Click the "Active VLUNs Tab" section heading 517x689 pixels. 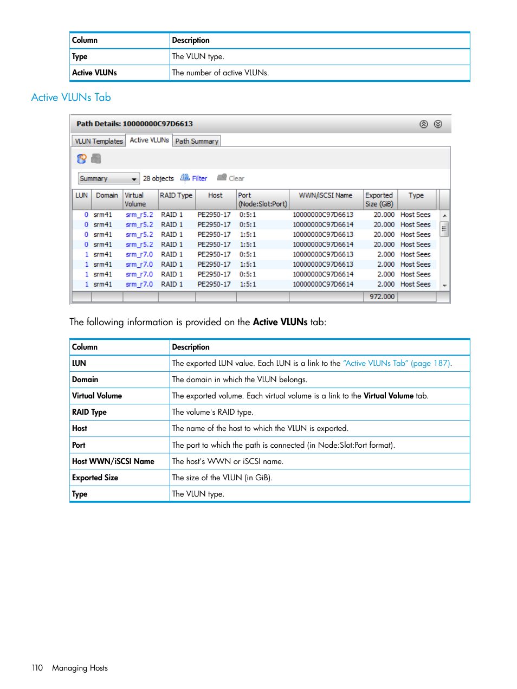click(x=71, y=98)
